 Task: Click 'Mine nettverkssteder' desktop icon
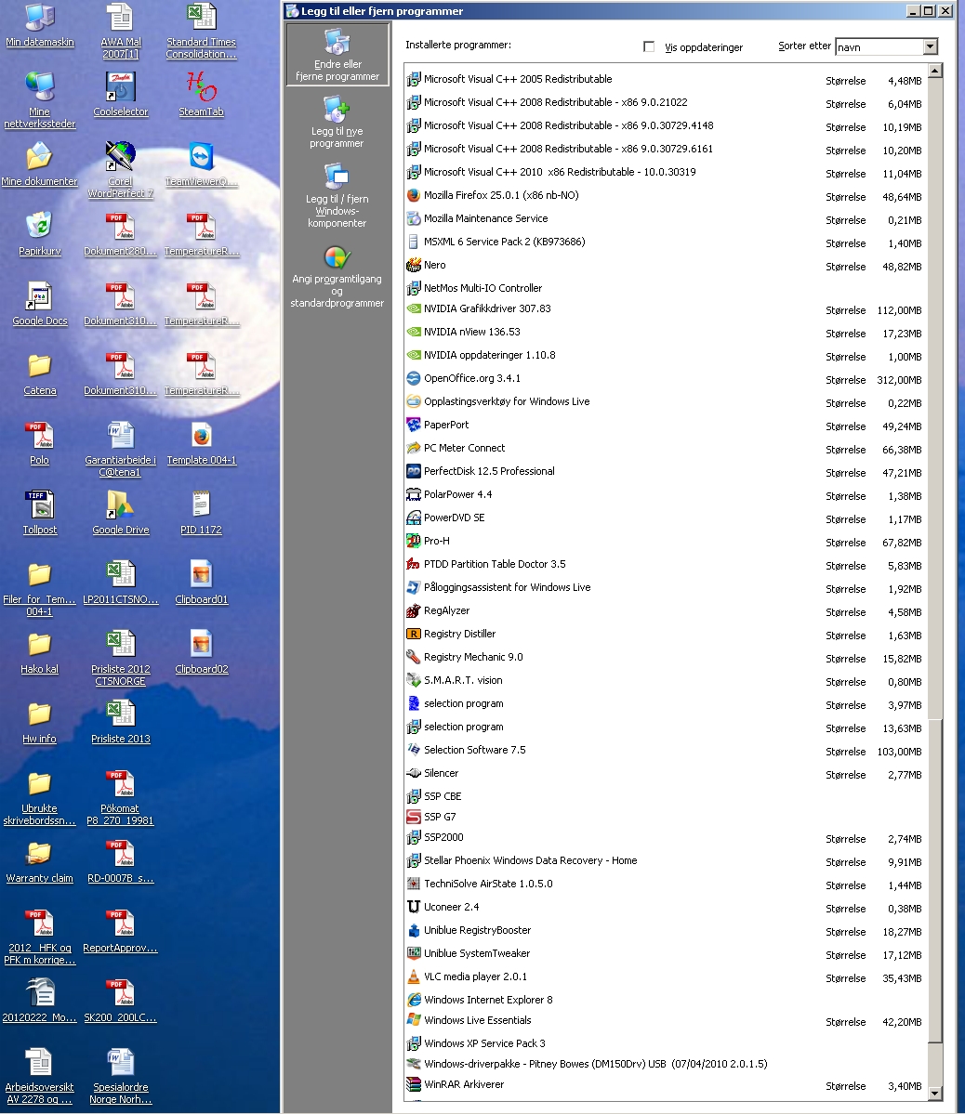click(x=40, y=100)
